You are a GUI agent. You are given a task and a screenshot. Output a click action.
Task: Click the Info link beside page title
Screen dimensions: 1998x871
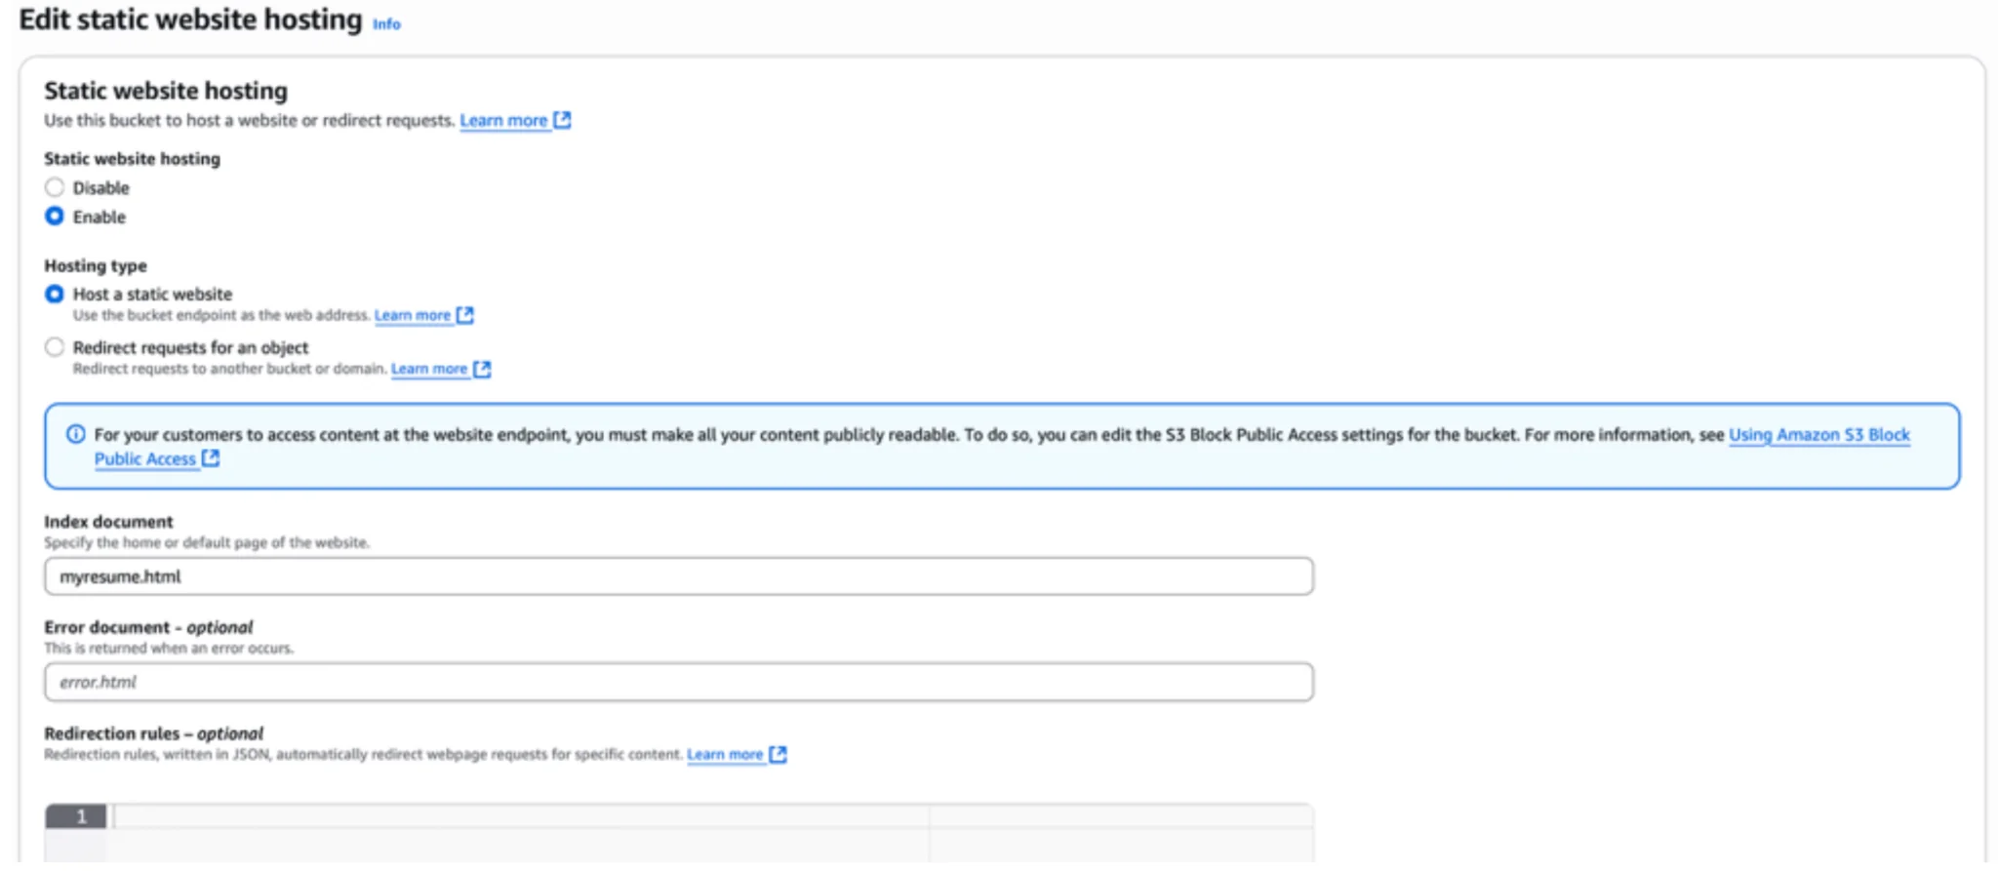[386, 24]
